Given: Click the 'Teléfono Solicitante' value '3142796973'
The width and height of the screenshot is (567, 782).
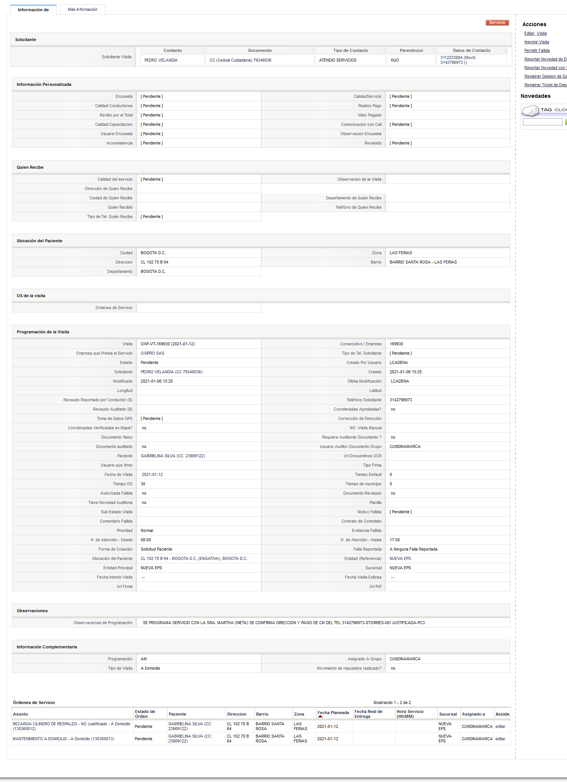Looking at the screenshot, I should point(401,400).
